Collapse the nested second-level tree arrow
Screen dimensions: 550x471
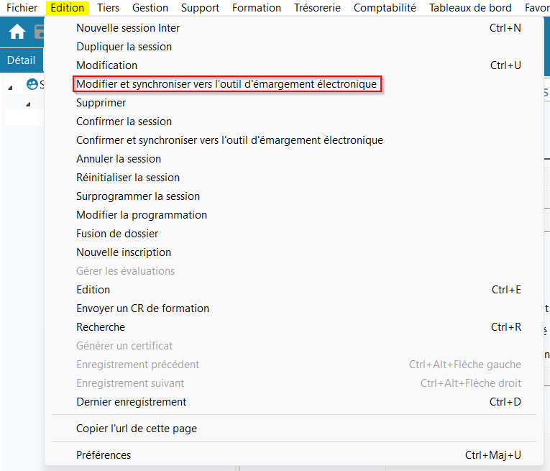coord(28,105)
